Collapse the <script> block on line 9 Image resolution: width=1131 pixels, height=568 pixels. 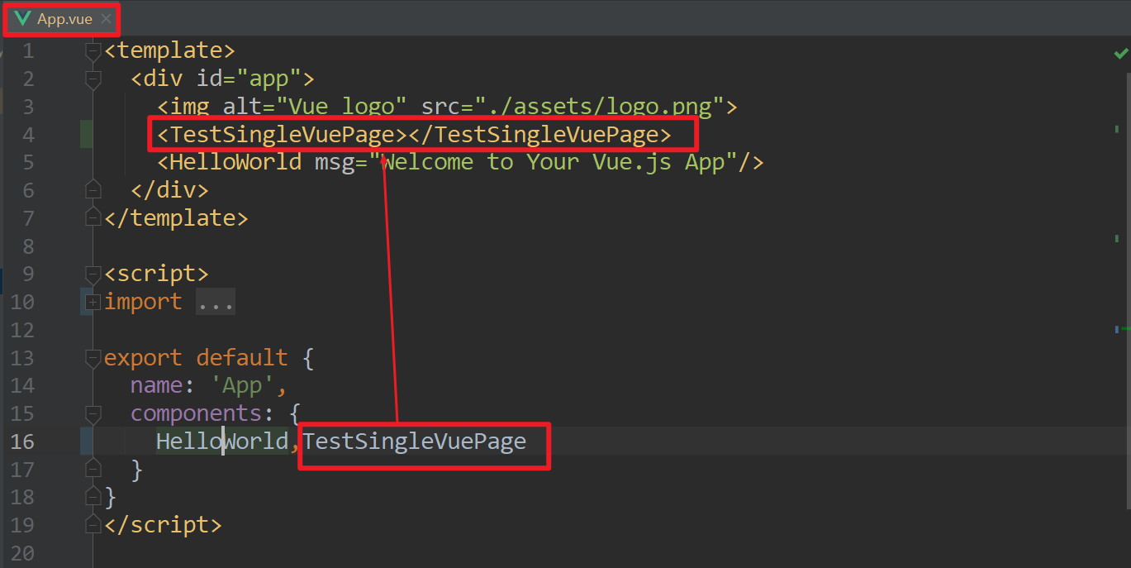[93, 274]
